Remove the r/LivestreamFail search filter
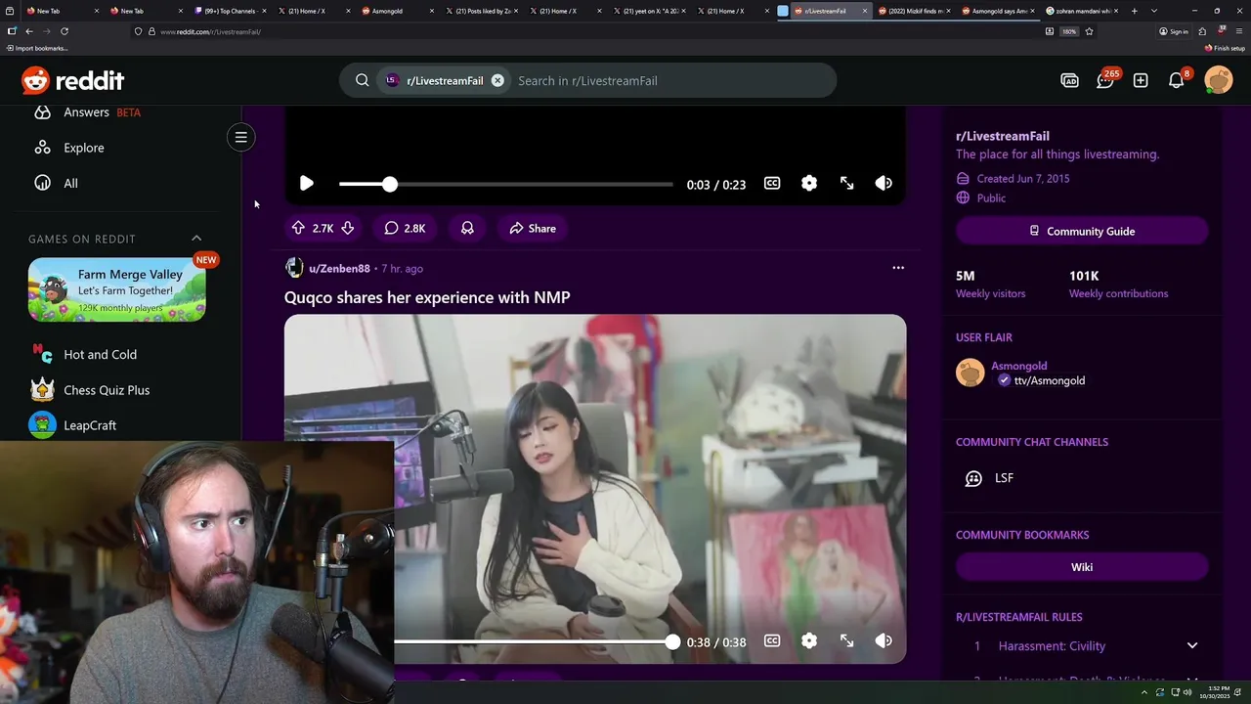Image resolution: width=1251 pixels, height=704 pixels. 497,80
